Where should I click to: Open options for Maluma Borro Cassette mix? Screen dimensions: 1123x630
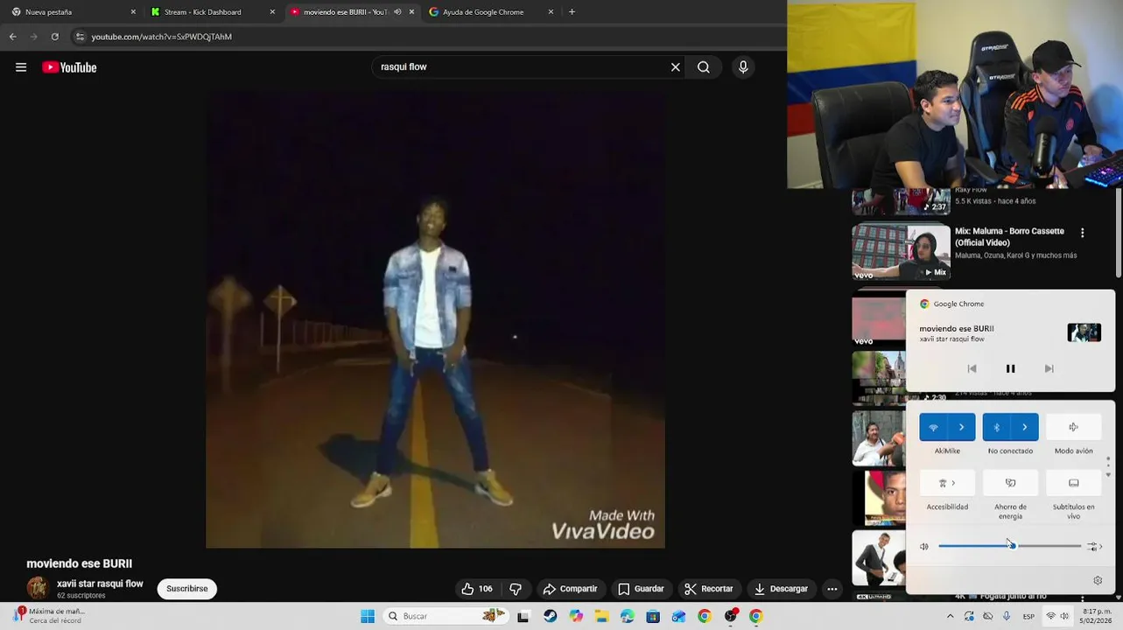click(1082, 233)
